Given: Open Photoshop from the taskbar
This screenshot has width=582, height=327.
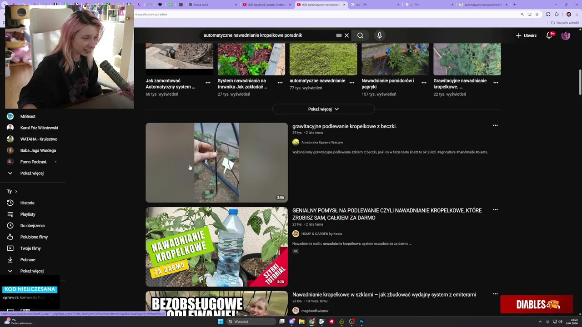Looking at the screenshot, I should (x=362, y=322).
